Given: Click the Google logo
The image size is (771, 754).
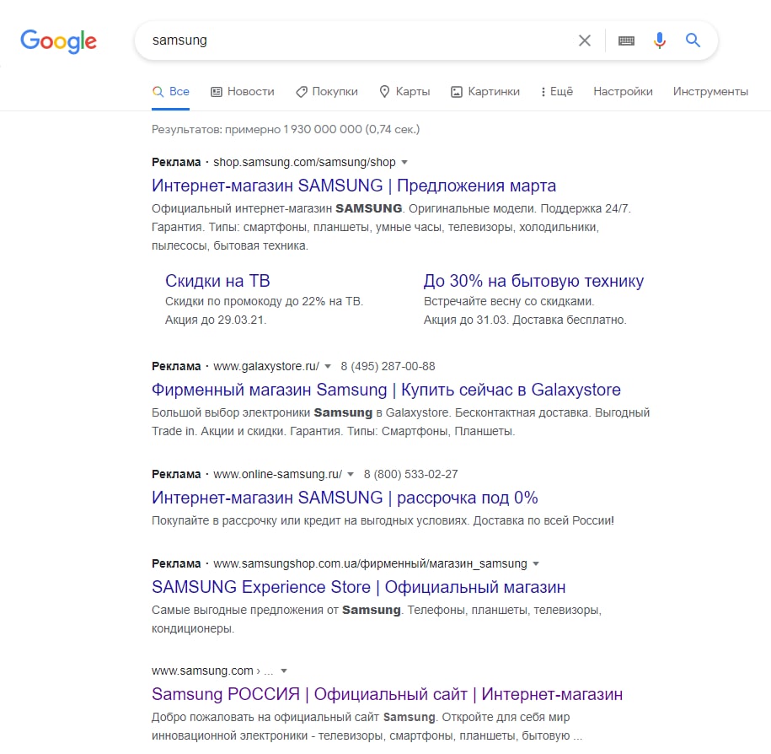Looking at the screenshot, I should 58,40.
